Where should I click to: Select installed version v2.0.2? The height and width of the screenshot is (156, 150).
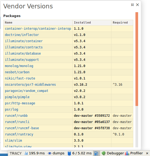(x=80, y=91)
